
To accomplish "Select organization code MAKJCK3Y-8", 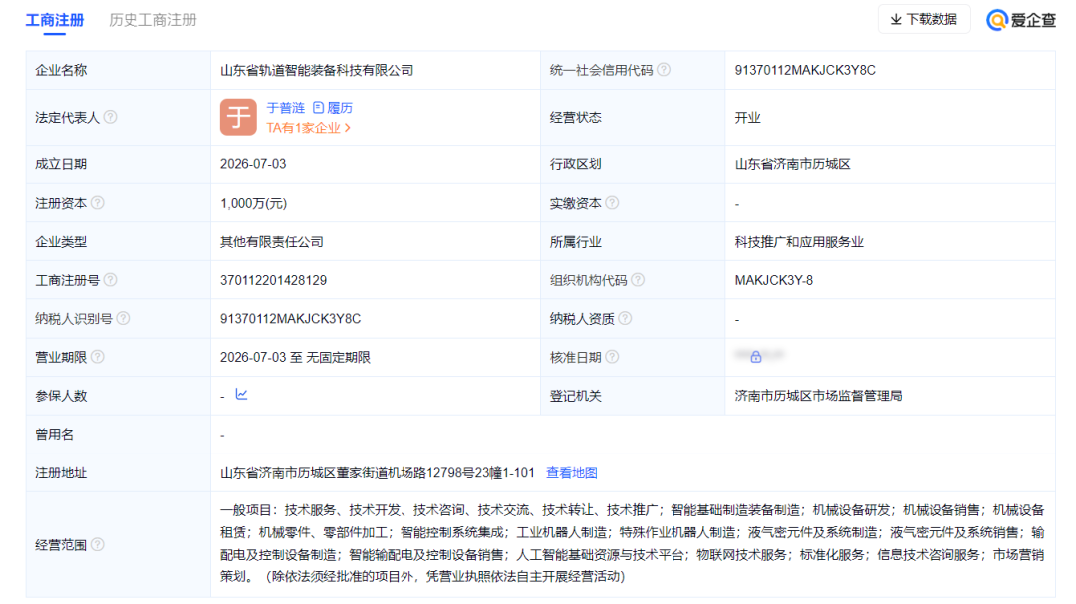I will click(x=773, y=281).
